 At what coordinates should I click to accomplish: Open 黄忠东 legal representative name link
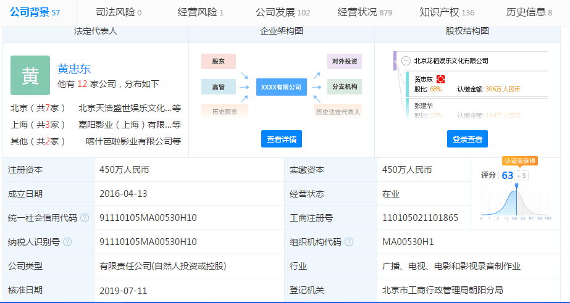(74, 69)
